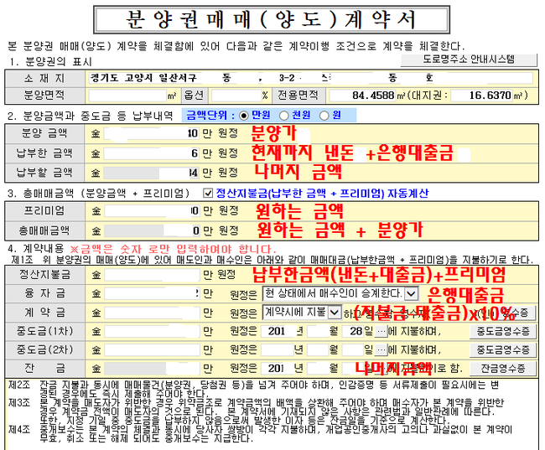Click the 납부할 금액 field

pos(151,173)
